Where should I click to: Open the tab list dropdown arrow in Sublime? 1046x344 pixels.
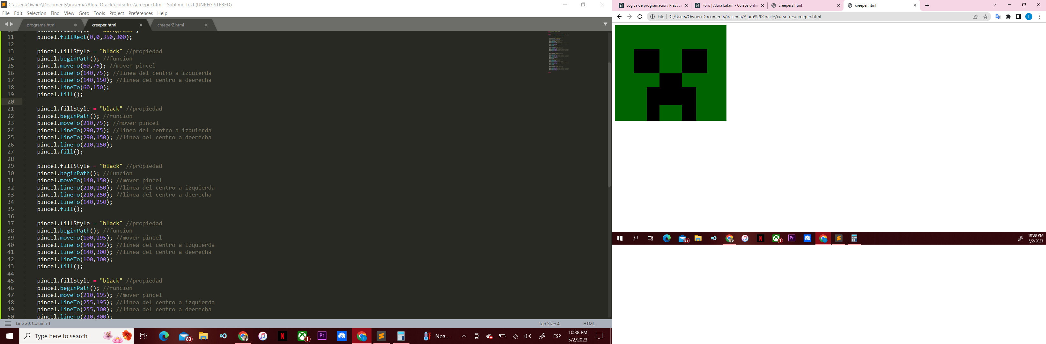[605, 24]
